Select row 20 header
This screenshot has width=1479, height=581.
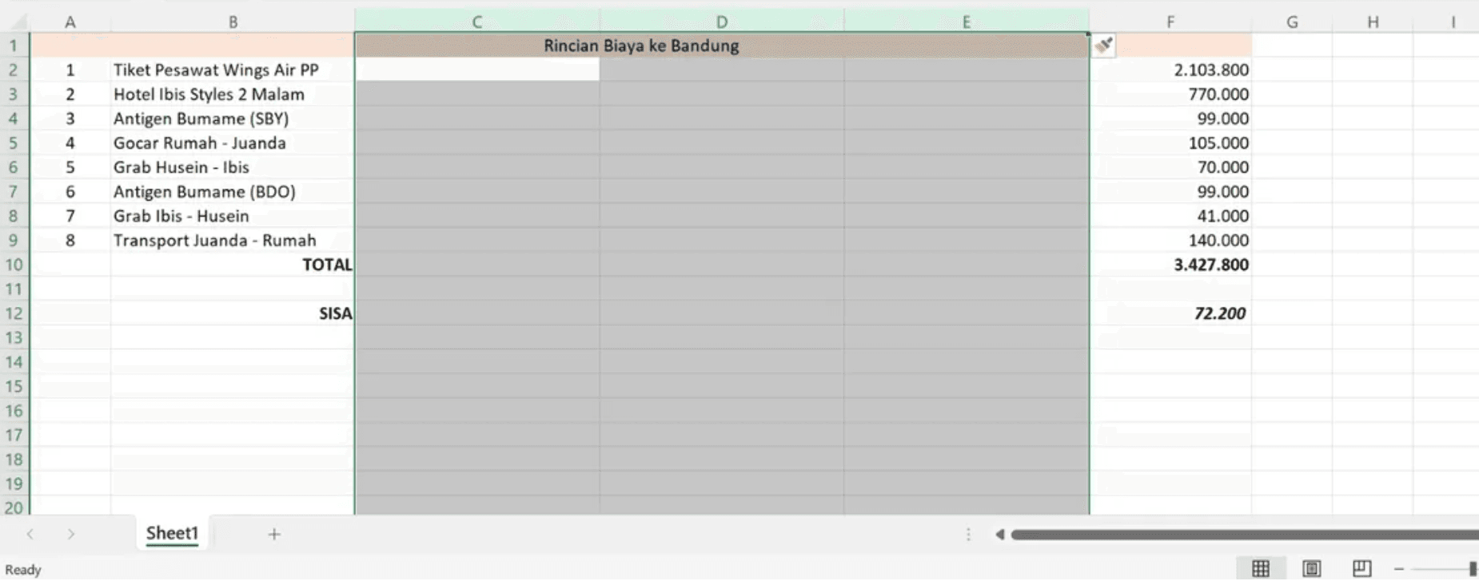coord(14,507)
